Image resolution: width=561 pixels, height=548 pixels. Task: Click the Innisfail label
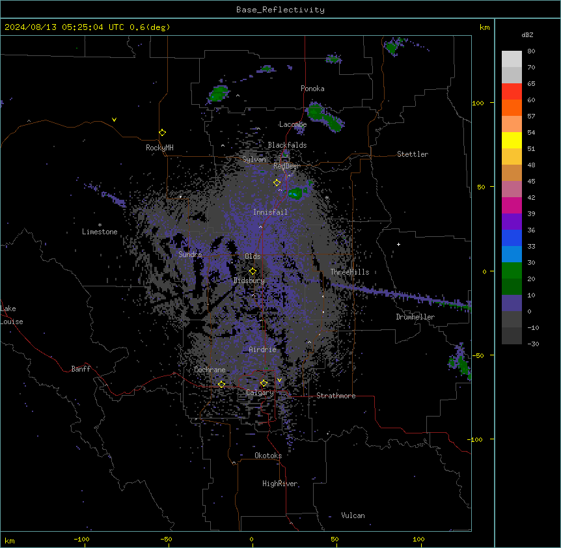[x=270, y=212]
